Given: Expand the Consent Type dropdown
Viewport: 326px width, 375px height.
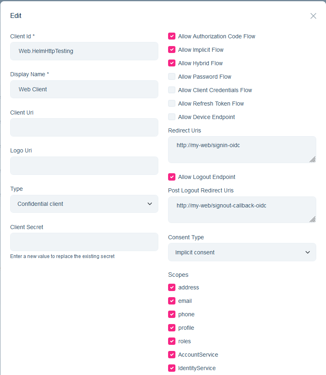Looking at the screenshot, I should [242, 252].
